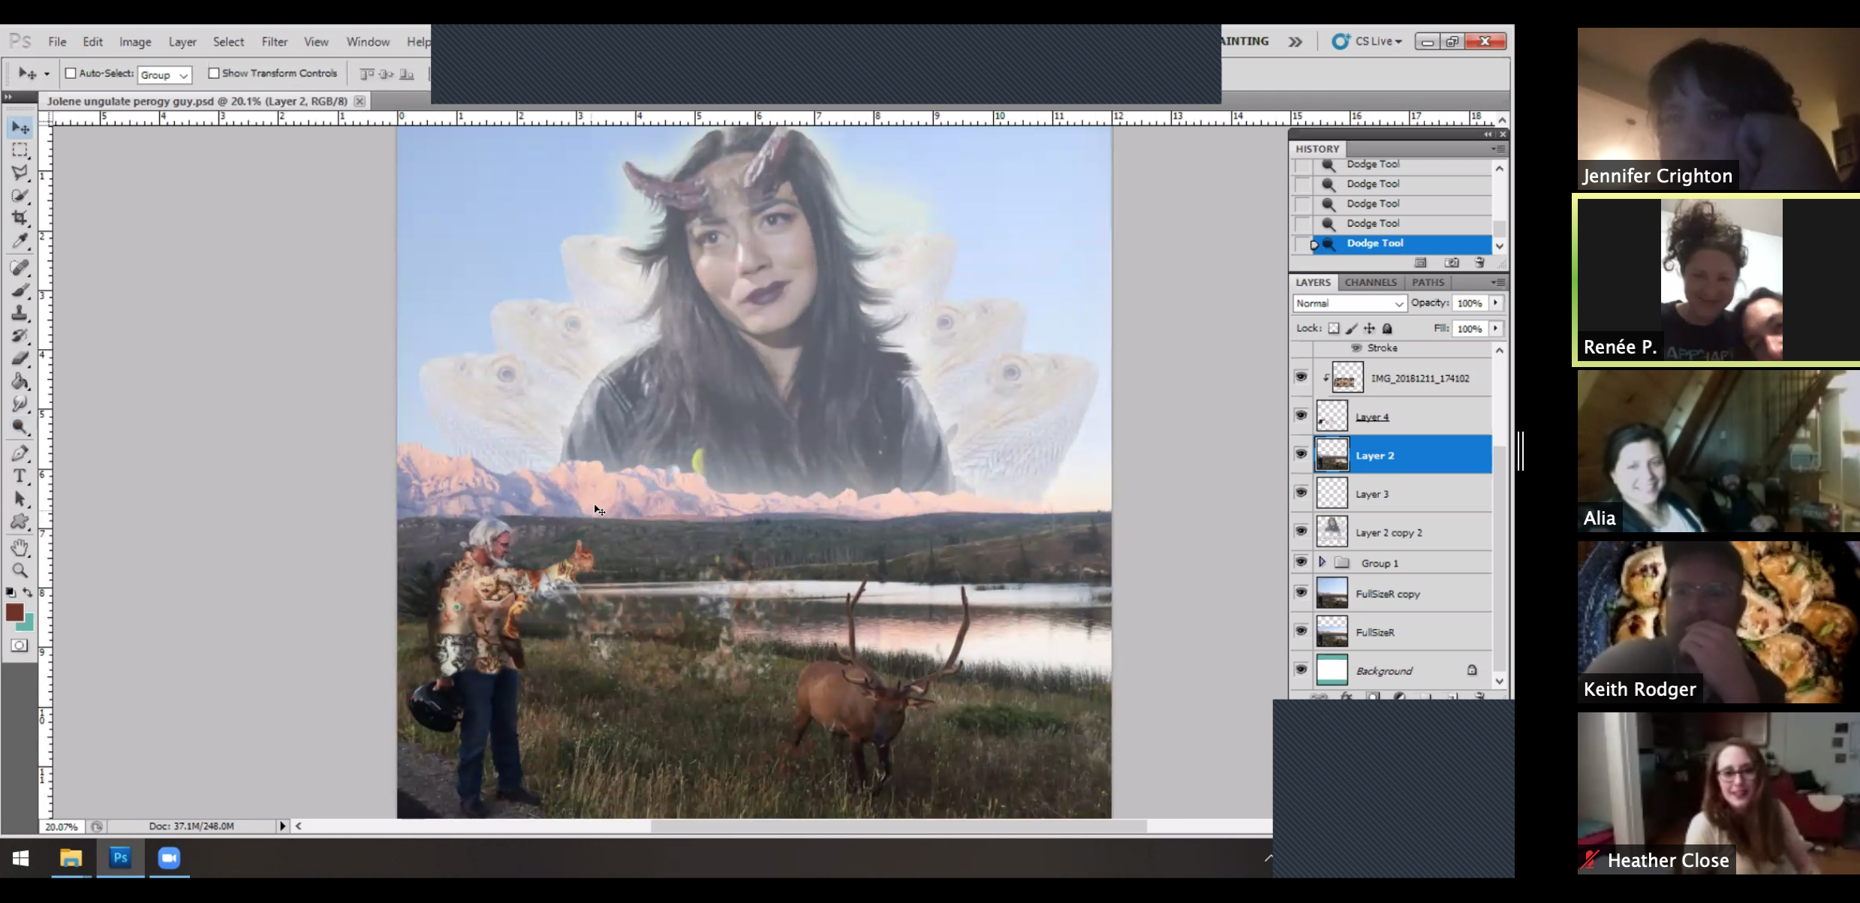Open the Auto-Select Group dropdown
The height and width of the screenshot is (903, 1860).
164,74
